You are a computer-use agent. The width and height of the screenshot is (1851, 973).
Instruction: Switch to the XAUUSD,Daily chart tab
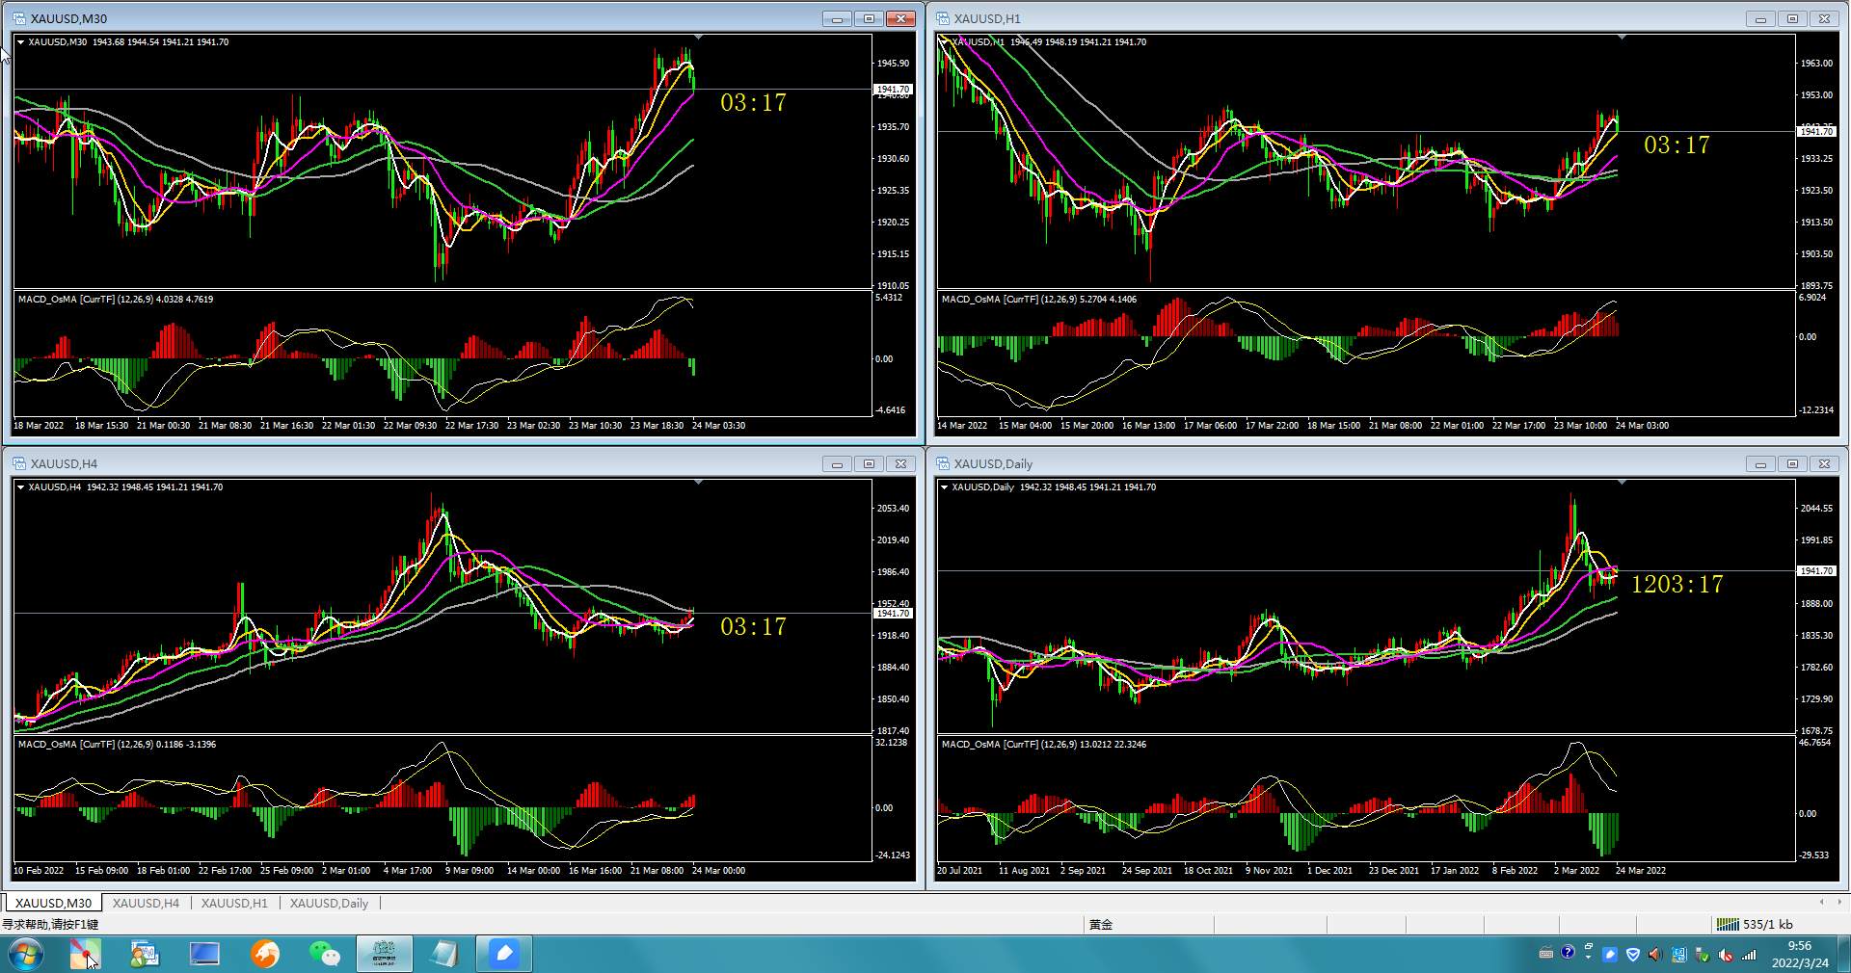coord(329,903)
